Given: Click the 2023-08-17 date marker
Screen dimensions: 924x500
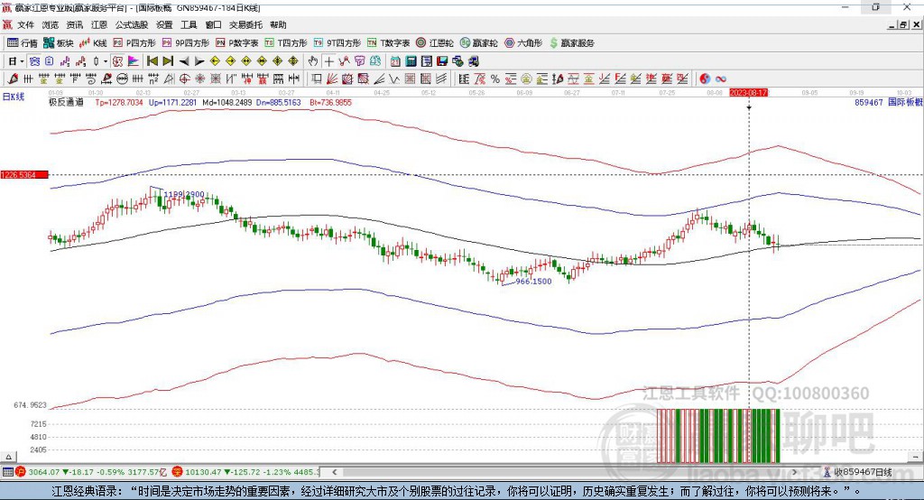Looking at the screenshot, I should [749, 93].
